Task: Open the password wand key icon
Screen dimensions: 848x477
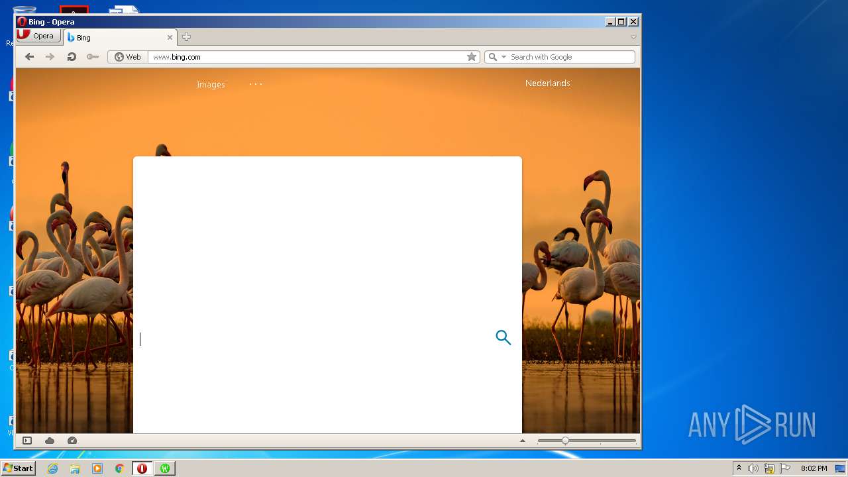Action: 93,57
